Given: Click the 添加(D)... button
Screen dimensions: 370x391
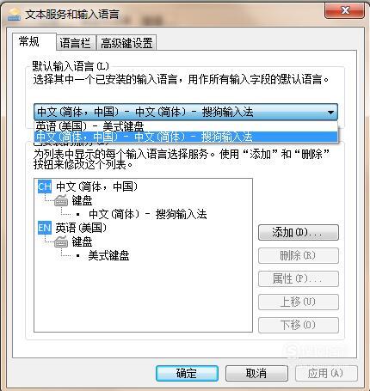Looking at the screenshot, I should point(299,232).
